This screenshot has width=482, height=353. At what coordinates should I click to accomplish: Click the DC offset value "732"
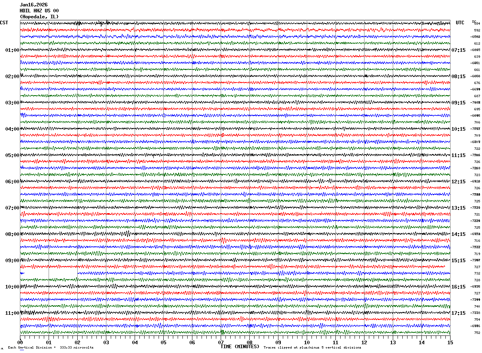tap(477, 273)
